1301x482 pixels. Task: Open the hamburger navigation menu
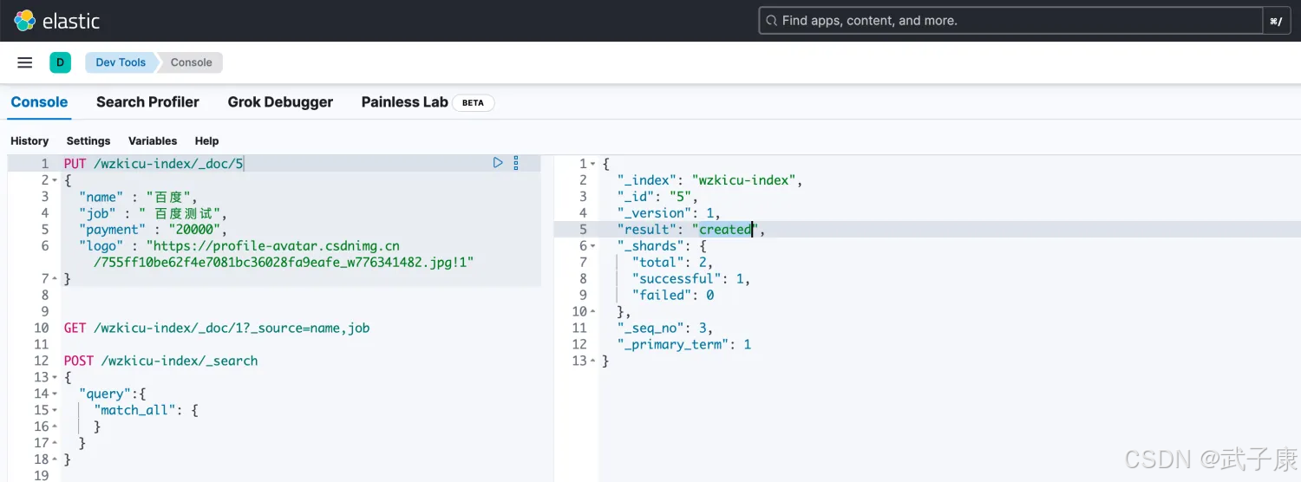(x=25, y=62)
